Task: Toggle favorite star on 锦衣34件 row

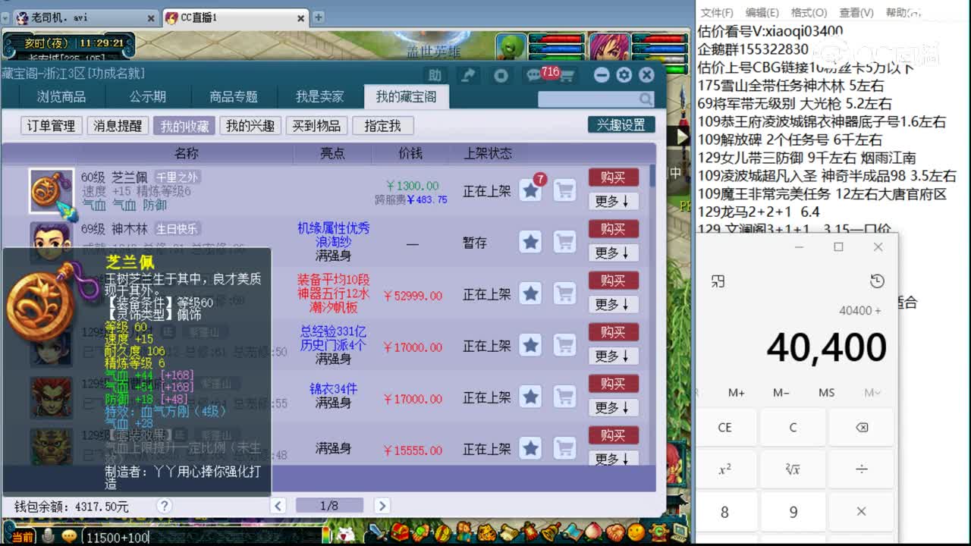Action: point(530,397)
